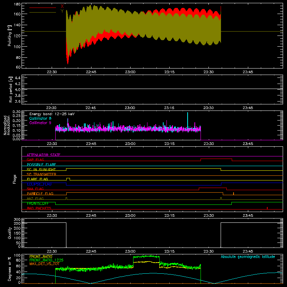
Task: Click the GAP_FLAG label
Action: pos(35,160)
